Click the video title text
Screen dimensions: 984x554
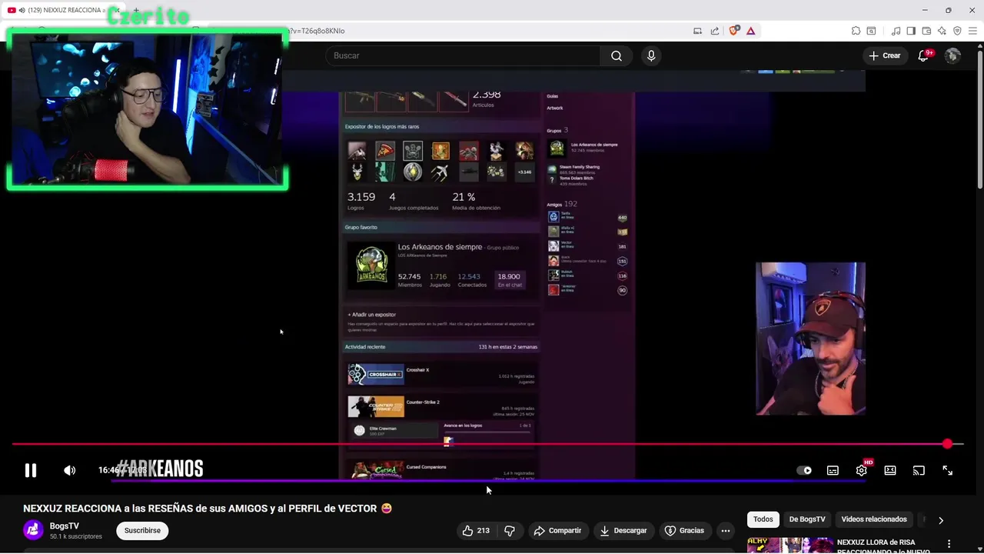[208, 509]
